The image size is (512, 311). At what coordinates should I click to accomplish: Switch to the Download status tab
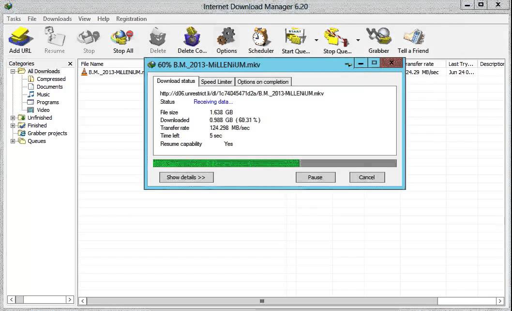pyautogui.click(x=176, y=81)
